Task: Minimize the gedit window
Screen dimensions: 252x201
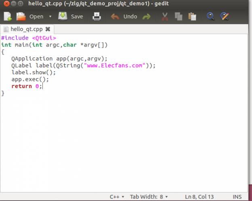Action: [x=14, y=3]
